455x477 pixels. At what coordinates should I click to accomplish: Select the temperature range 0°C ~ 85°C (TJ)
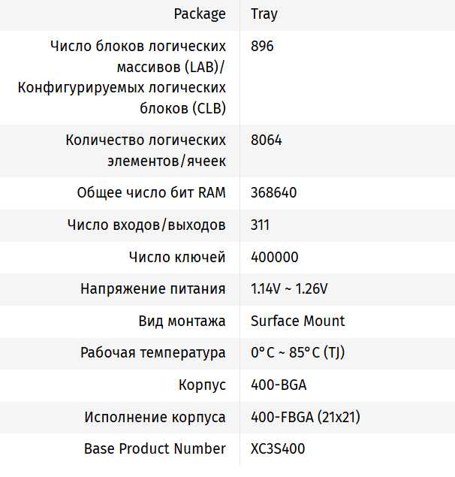297,353
